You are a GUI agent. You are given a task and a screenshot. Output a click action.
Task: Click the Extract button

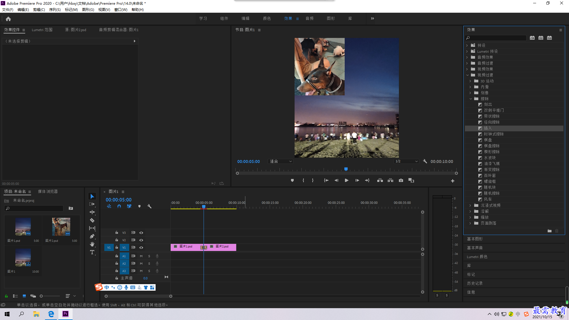click(390, 180)
